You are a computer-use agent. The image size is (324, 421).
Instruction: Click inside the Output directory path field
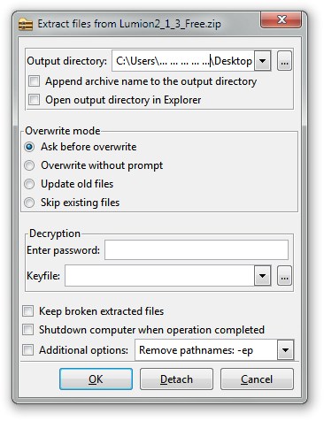pos(183,61)
